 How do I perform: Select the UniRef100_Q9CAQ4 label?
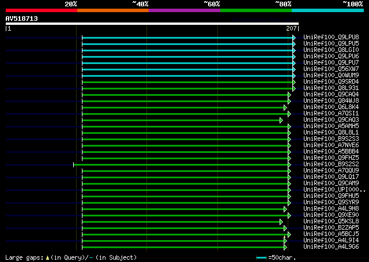[331, 95]
